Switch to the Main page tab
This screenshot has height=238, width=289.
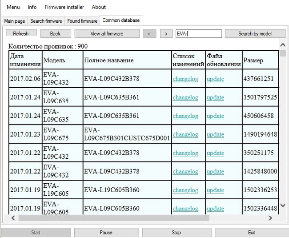pyautogui.click(x=15, y=21)
